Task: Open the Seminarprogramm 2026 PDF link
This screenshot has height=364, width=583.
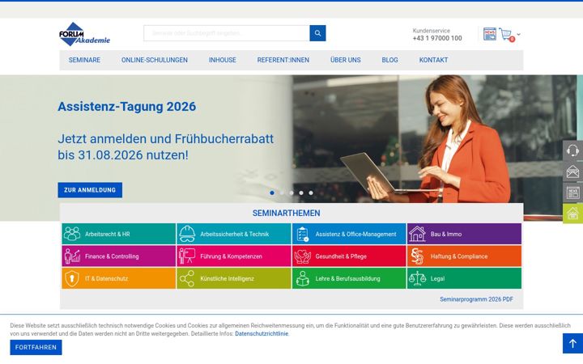Action: 476,299
